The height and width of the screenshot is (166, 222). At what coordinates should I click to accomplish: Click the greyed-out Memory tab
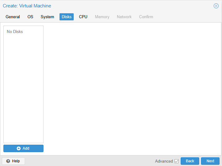click(x=102, y=17)
